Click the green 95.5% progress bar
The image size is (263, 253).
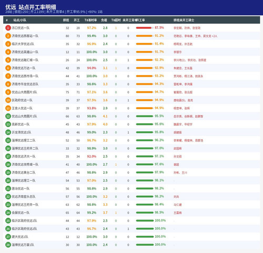145,116
